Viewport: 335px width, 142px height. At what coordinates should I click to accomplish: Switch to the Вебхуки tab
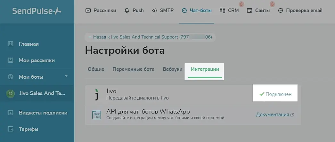(x=173, y=69)
